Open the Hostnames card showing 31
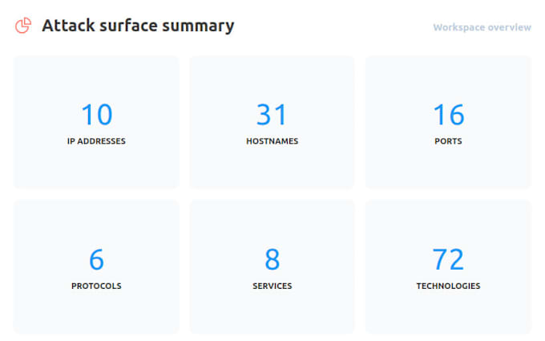This screenshot has width=545, height=341. coord(272,122)
